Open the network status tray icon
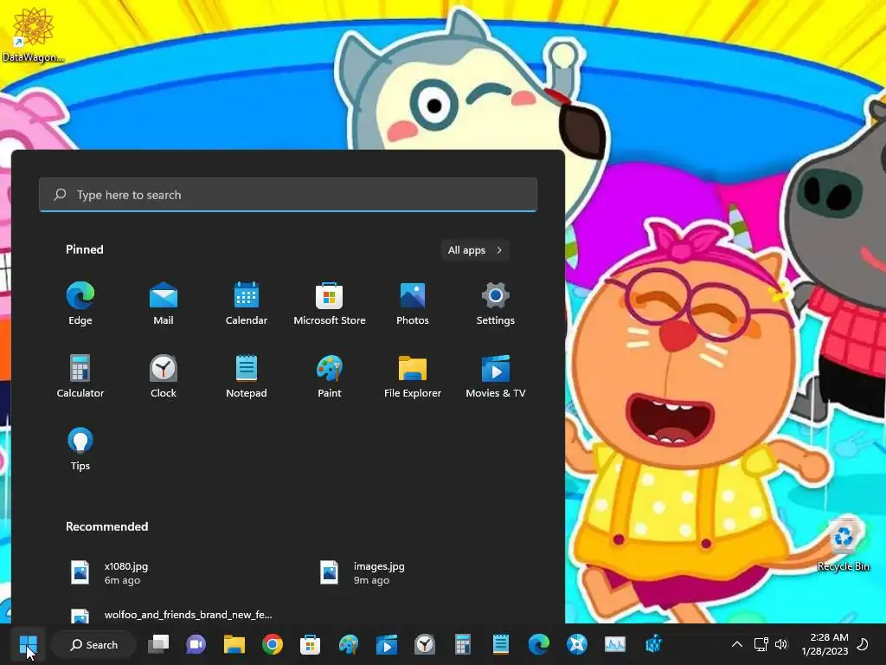This screenshot has width=886, height=665. click(761, 644)
